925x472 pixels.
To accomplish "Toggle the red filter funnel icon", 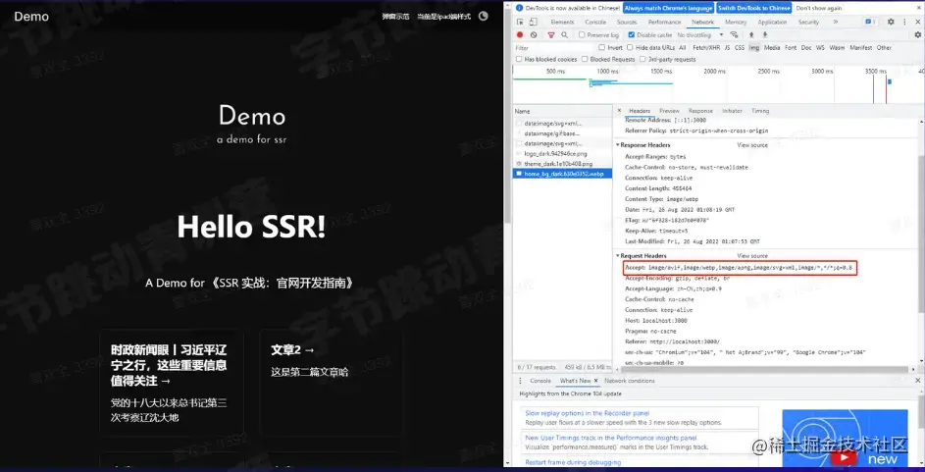I will 551,34.
